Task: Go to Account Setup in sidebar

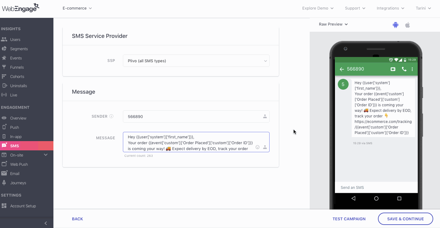Action: [x=23, y=206]
